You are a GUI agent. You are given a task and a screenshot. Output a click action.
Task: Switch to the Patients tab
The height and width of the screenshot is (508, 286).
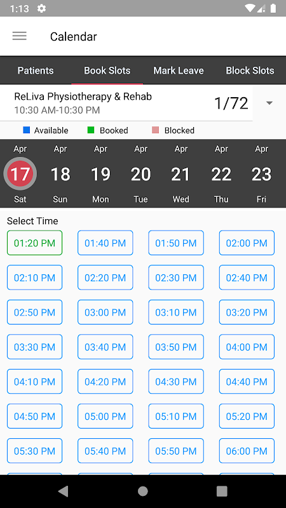click(36, 70)
